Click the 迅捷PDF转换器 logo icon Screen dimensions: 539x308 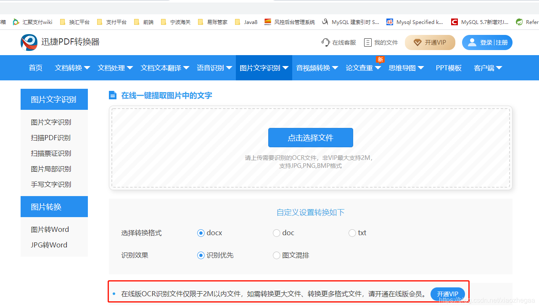coord(29,42)
